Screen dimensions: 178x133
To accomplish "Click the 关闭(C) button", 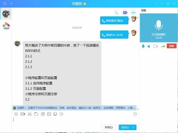I will click(x=109, y=127).
